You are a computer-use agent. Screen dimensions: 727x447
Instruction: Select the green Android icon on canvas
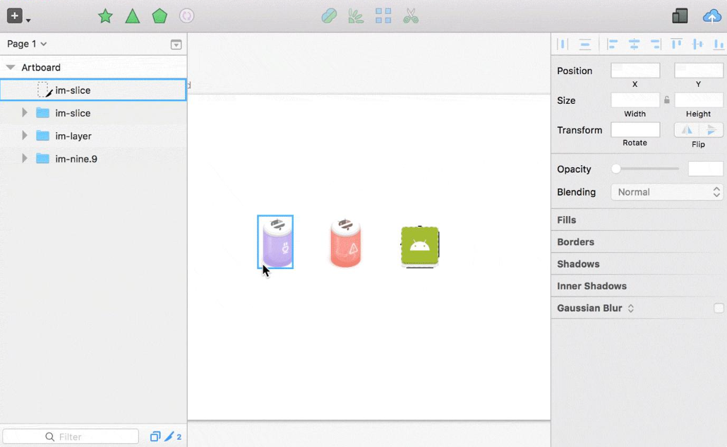pyautogui.click(x=419, y=246)
